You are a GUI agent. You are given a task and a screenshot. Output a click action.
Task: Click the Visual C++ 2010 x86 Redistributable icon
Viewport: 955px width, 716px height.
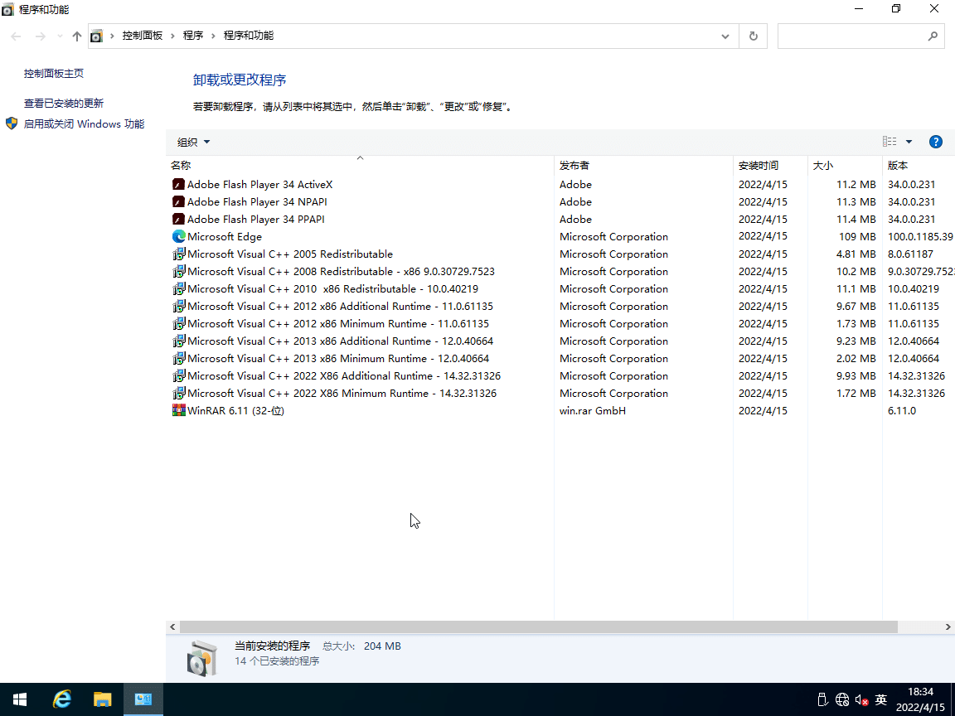tap(178, 288)
